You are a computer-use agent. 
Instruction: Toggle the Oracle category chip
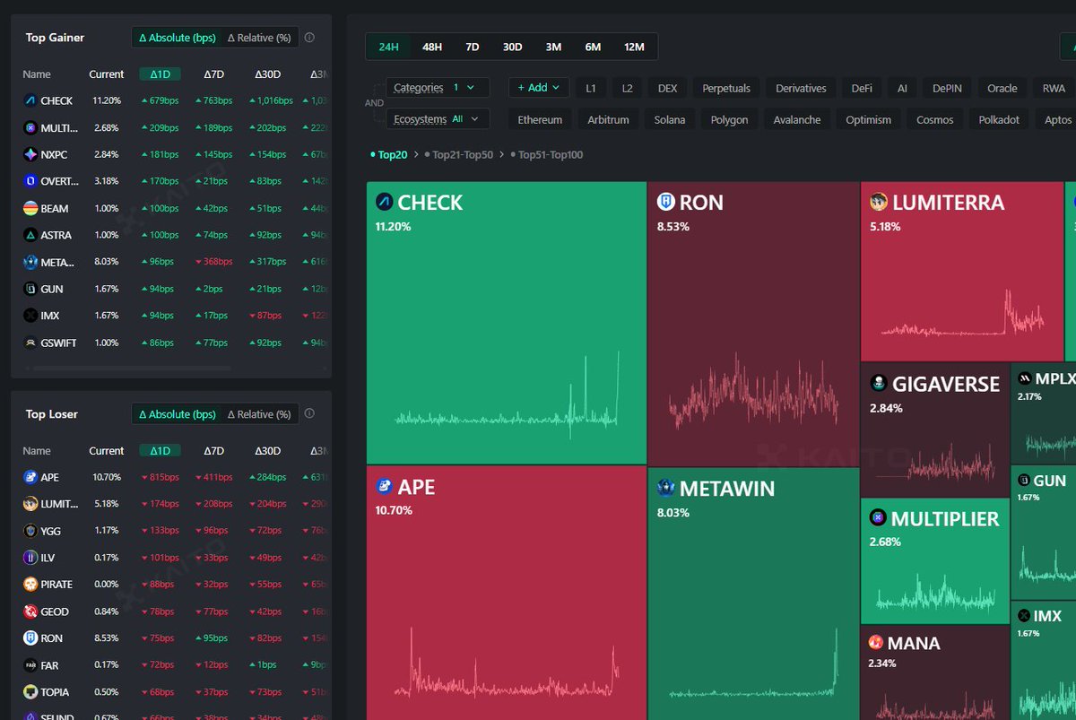click(x=1002, y=88)
